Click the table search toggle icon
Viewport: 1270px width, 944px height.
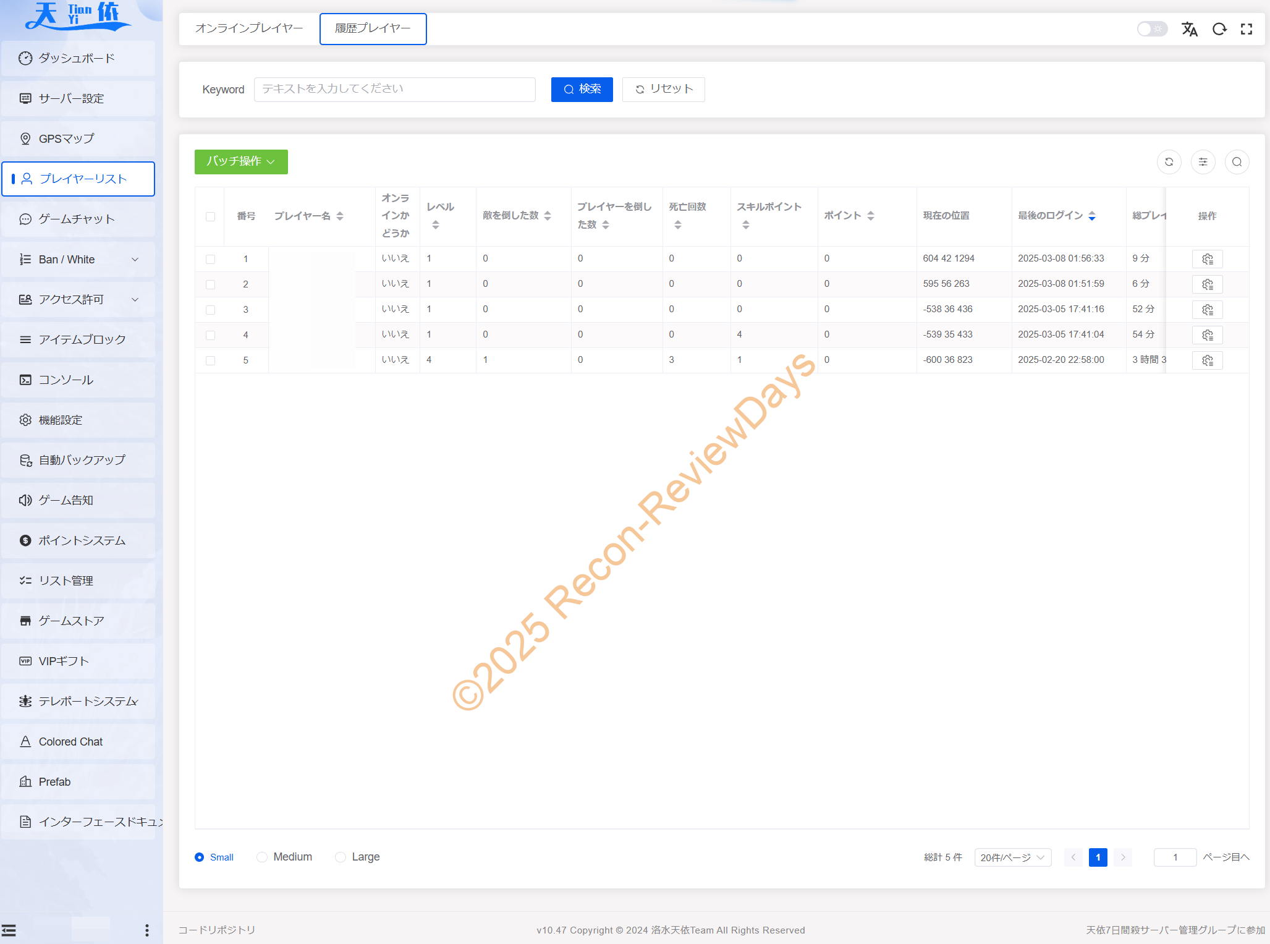(x=1237, y=162)
